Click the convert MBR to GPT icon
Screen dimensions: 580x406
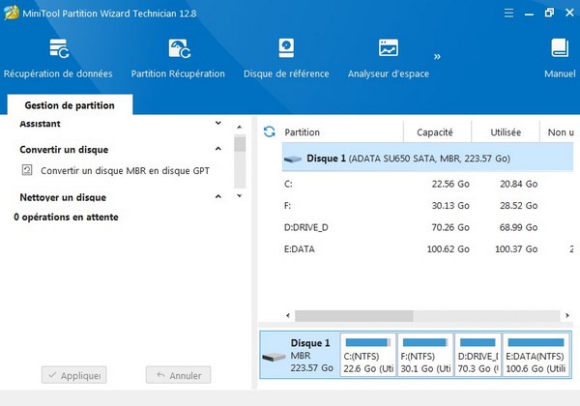click(27, 170)
